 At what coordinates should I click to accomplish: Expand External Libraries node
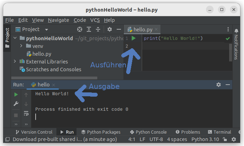15,62
